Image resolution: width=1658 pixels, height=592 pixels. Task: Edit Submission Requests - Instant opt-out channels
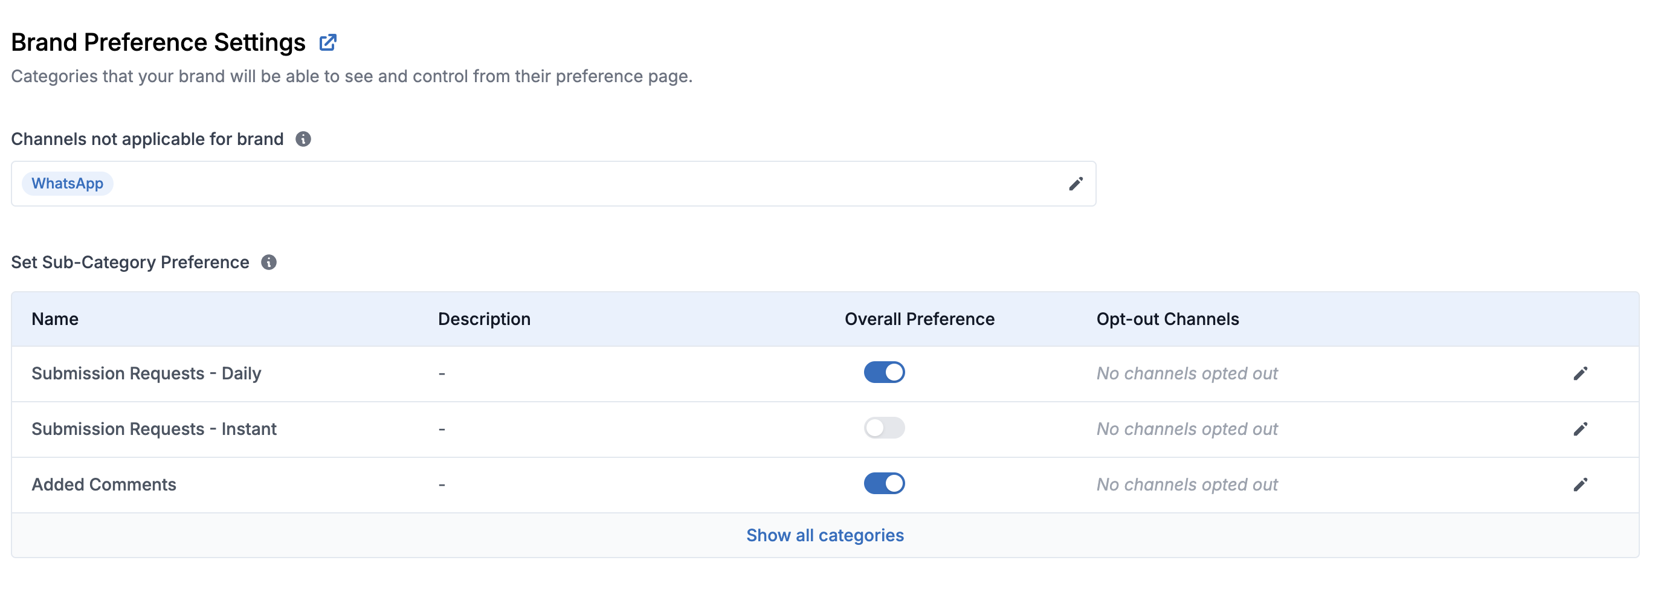(1580, 429)
